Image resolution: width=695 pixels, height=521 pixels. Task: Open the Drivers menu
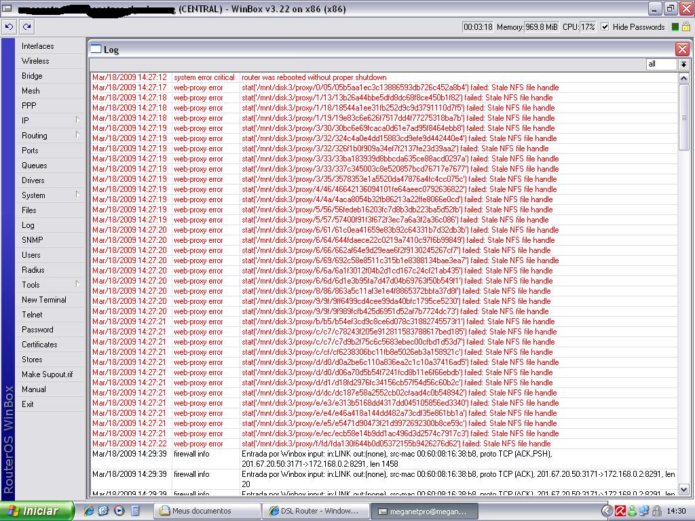33,180
